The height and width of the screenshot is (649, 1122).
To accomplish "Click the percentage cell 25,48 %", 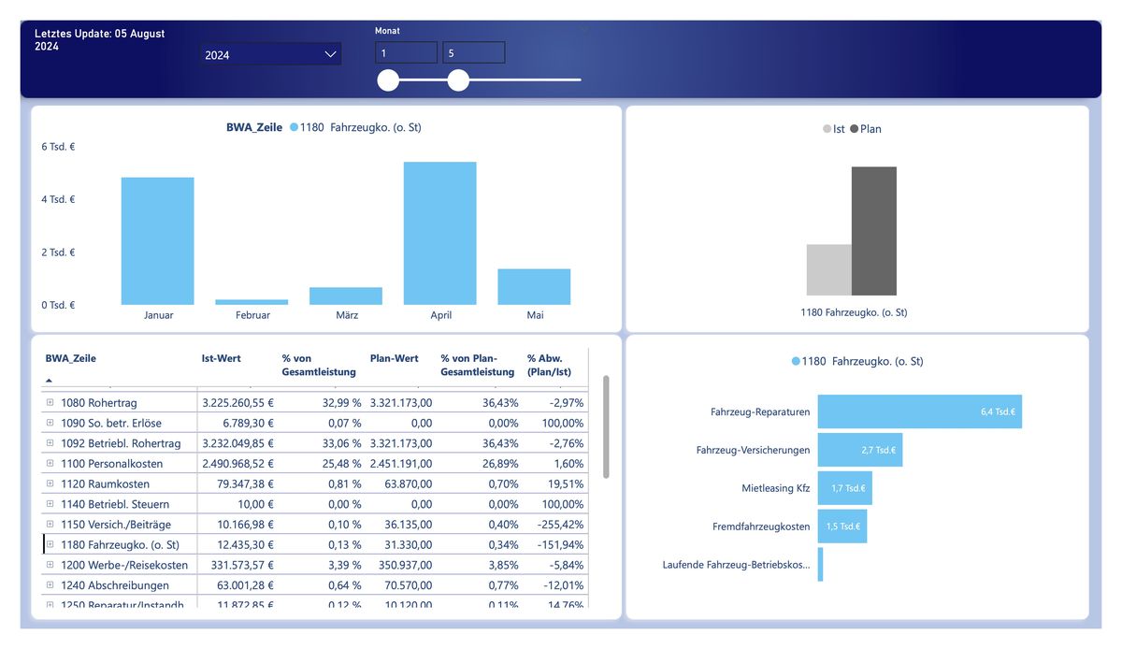I will click(341, 464).
